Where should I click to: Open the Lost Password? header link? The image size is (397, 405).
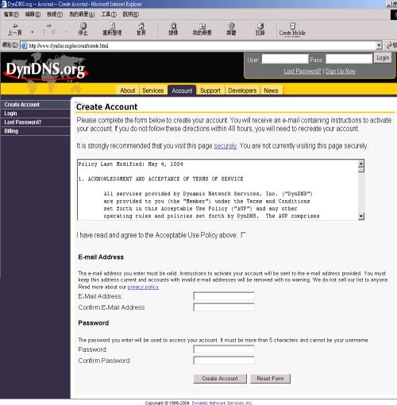303,71
